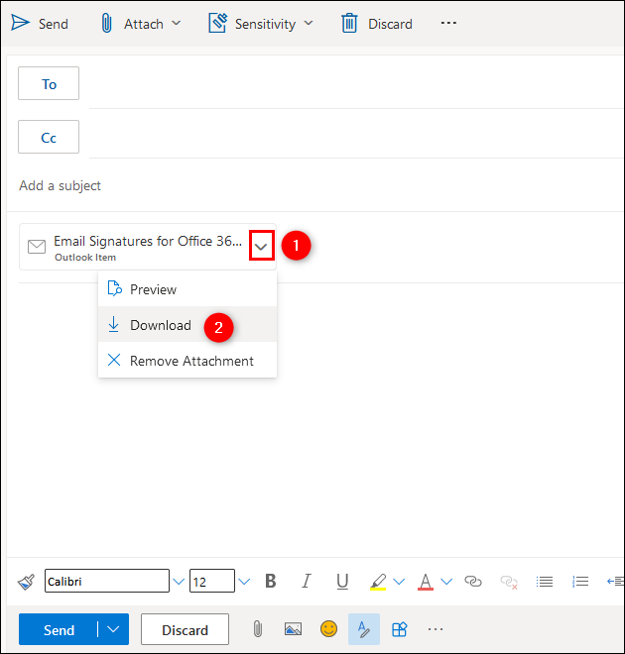Open the top toolbar more options ellipsis

(448, 23)
